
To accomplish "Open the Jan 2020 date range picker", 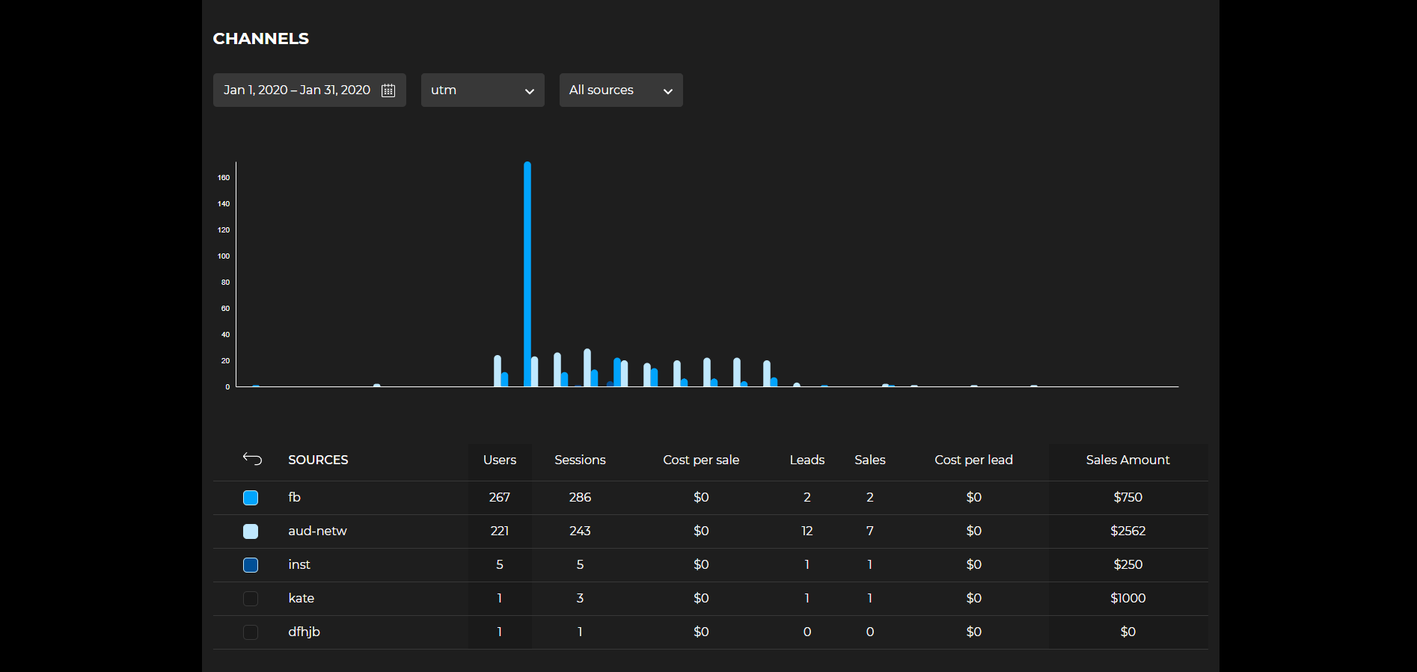I will click(x=297, y=90).
